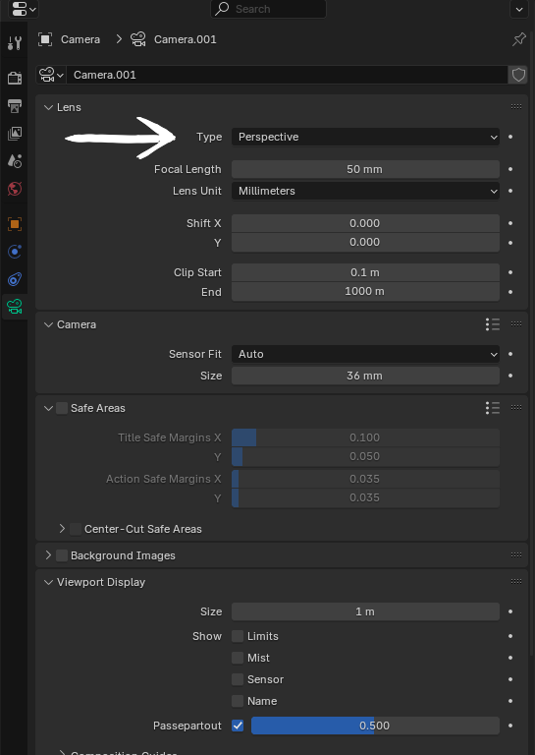Open the options dropdown at top right
This screenshot has height=755, width=535.
(x=519, y=9)
